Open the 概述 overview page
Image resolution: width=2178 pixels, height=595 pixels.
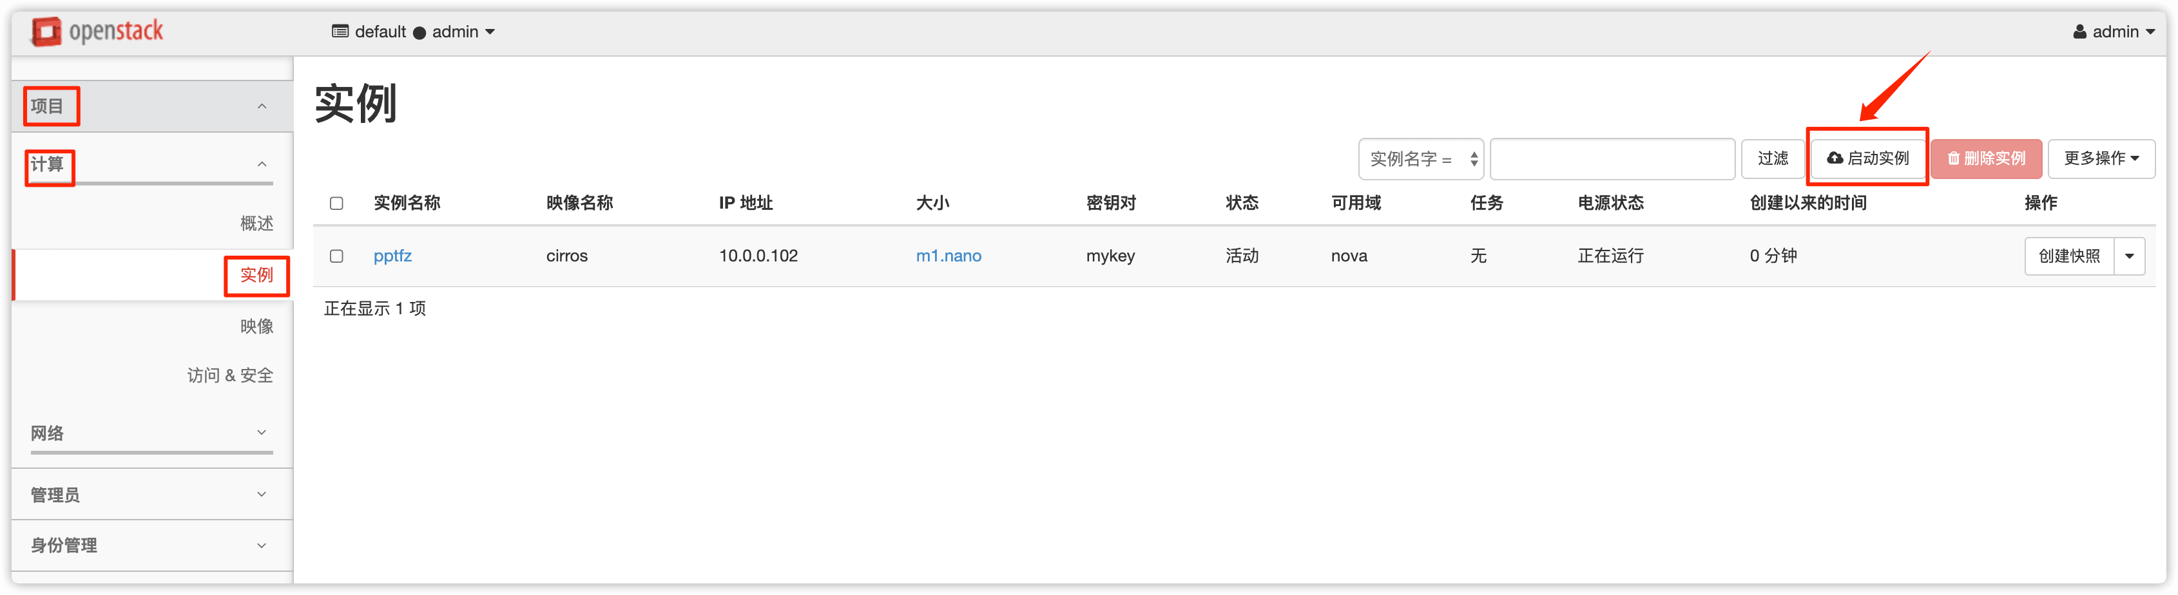click(x=256, y=223)
